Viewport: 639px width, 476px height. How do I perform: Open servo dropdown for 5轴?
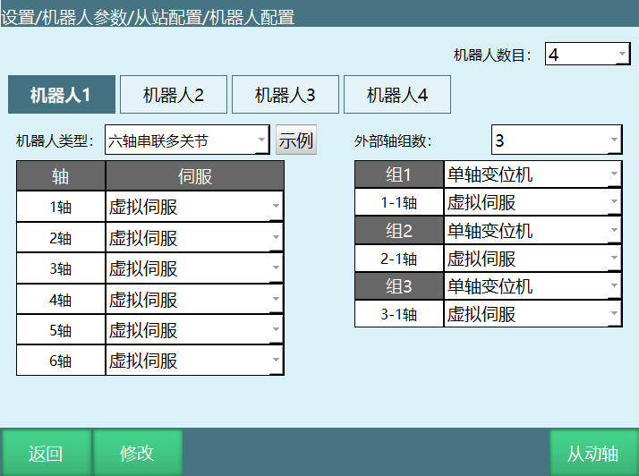click(194, 330)
